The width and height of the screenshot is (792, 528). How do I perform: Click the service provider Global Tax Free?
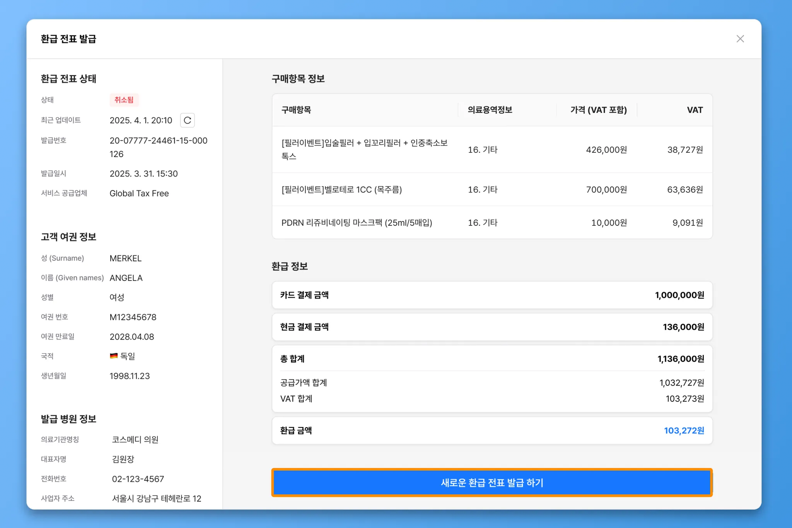[x=139, y=193]
